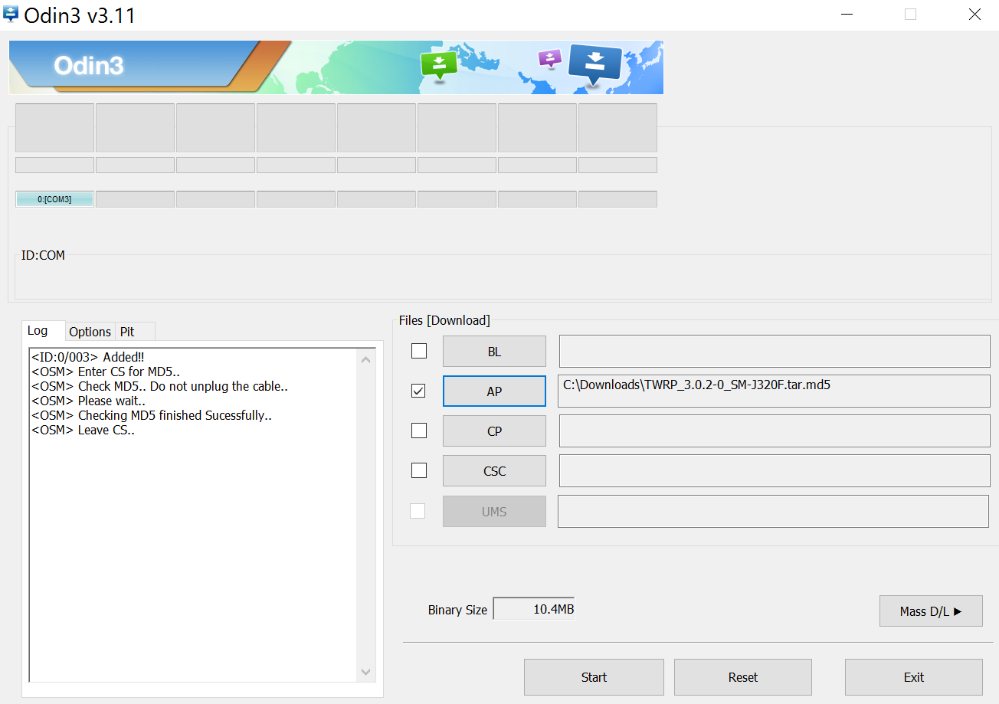The image size is (999, 704).
Task: Tick the CP file checkbox
Action: [x=419, y=431]
